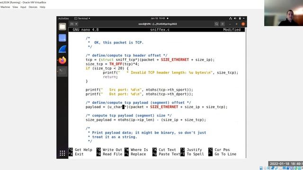Click the 'size_tcp = TH_OFF(tcp)*4;' line
Screen dimensions: 303x170
[x=113, y=64]
